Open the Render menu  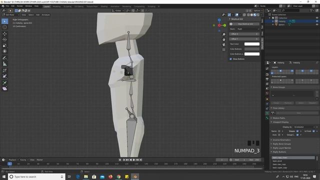pyautogui.click(x=20, y=6)
